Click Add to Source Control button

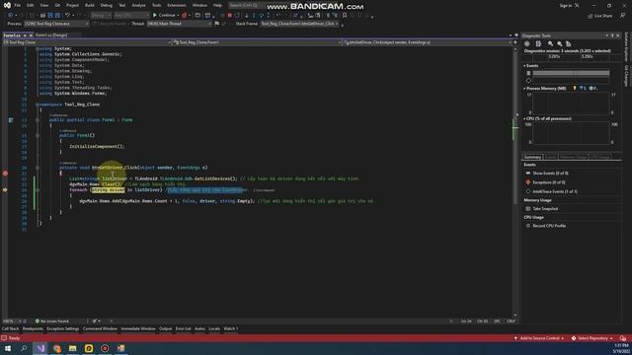click(539, 338)
